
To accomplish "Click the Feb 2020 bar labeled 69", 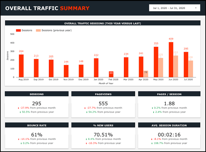I will point(111,74).
